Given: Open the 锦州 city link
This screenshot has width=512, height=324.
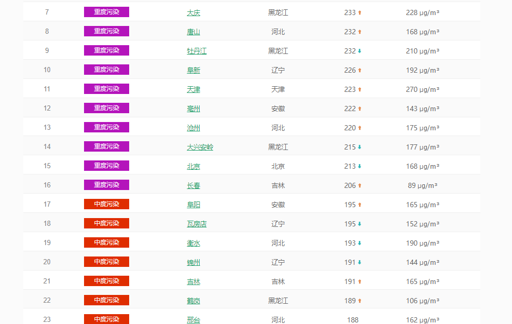Looking at the screenshot, I should [x=193, y=262].
